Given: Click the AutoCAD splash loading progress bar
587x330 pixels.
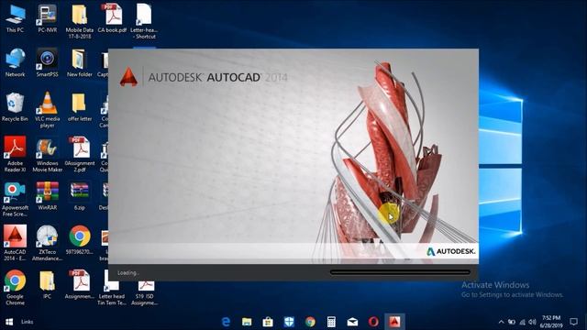Looking at the screenshot, I should [400, 272].
